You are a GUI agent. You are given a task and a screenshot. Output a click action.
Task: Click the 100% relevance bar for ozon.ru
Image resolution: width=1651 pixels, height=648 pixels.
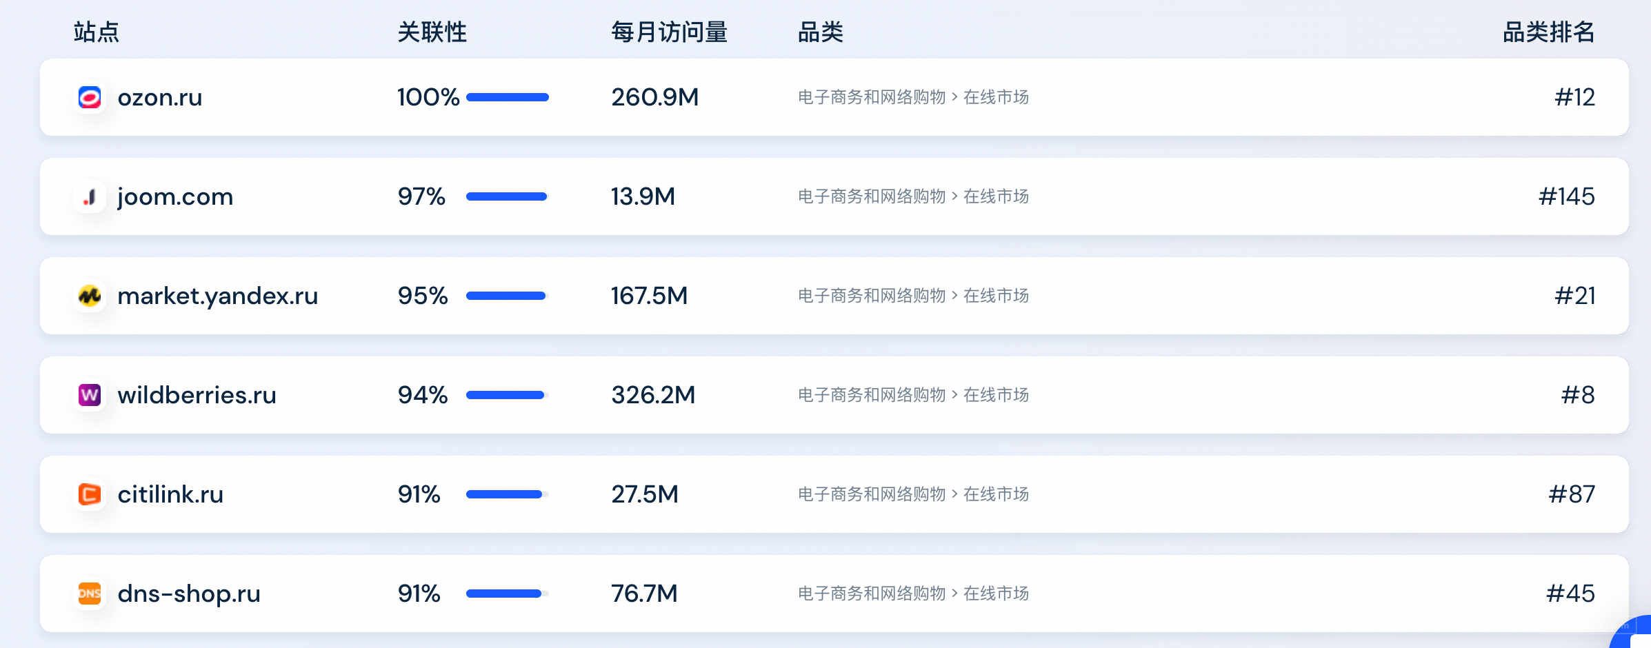tap(508, 97)
